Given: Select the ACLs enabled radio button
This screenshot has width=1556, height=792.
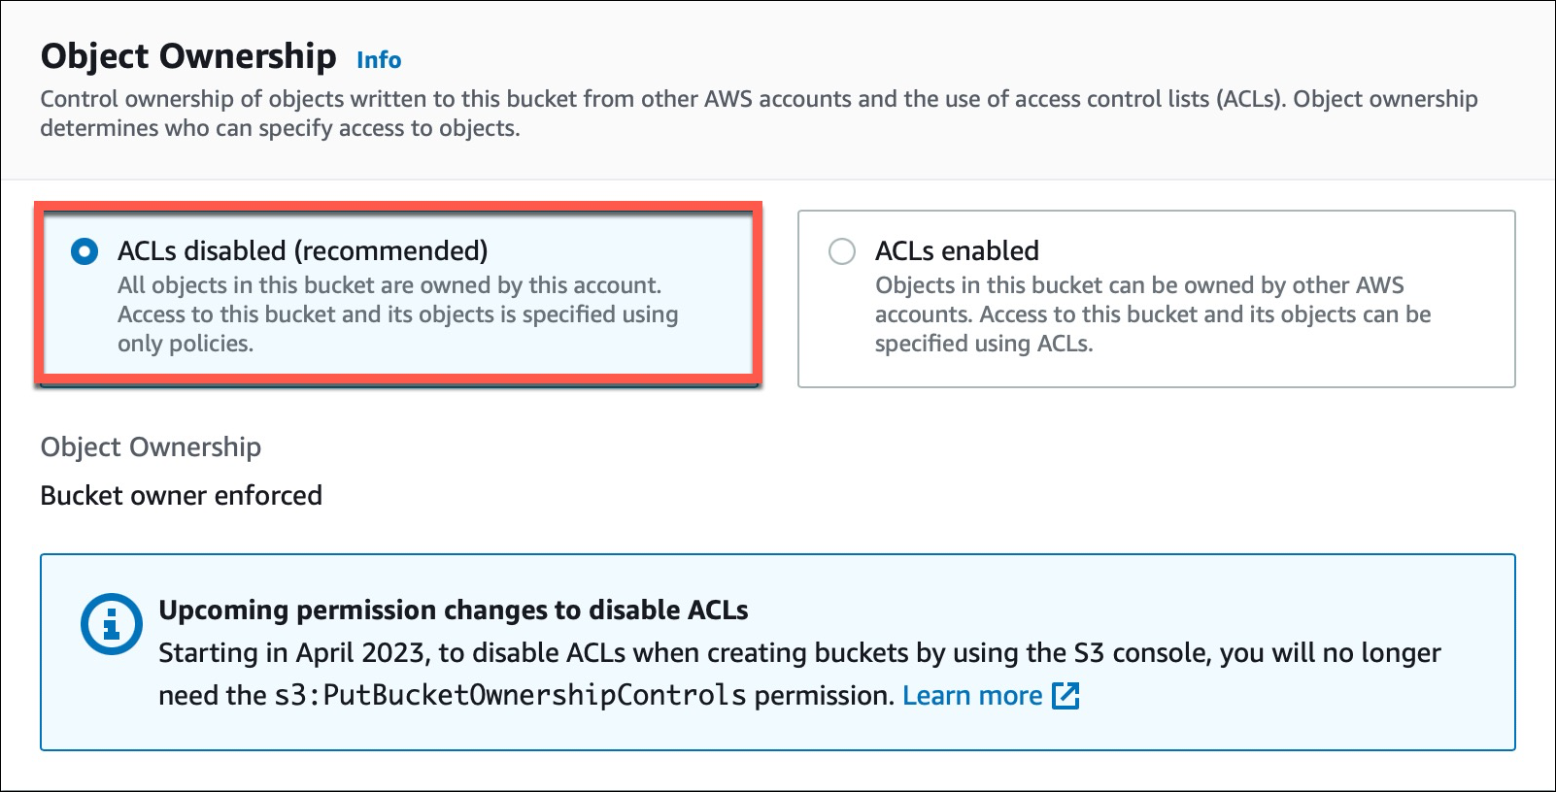Looking at the screenshot, I should 842,252.
